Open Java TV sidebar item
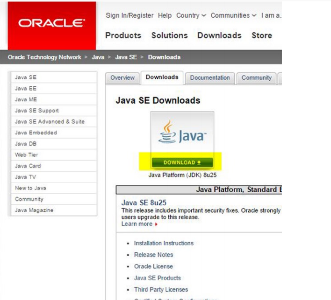Screen dimensions: 331x300 pos(54,177)
